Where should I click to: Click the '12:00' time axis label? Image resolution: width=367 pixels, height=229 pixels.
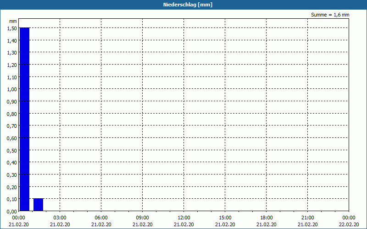184,218
